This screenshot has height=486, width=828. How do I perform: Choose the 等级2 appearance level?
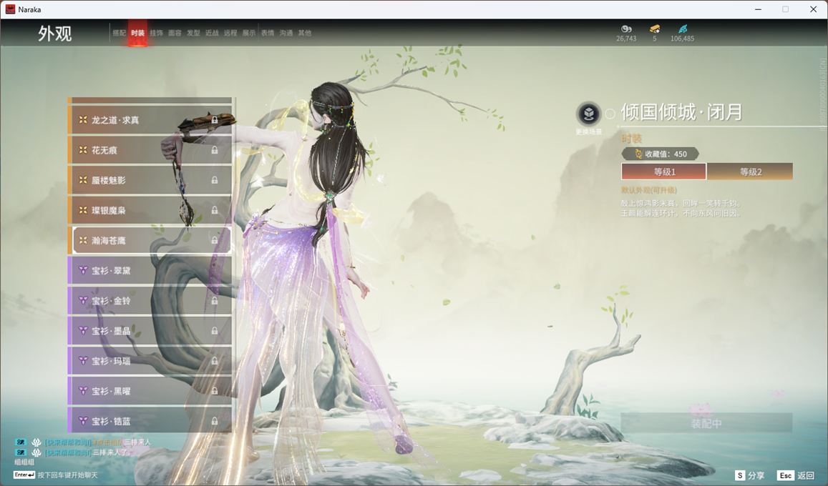click(x=750, y=172)
